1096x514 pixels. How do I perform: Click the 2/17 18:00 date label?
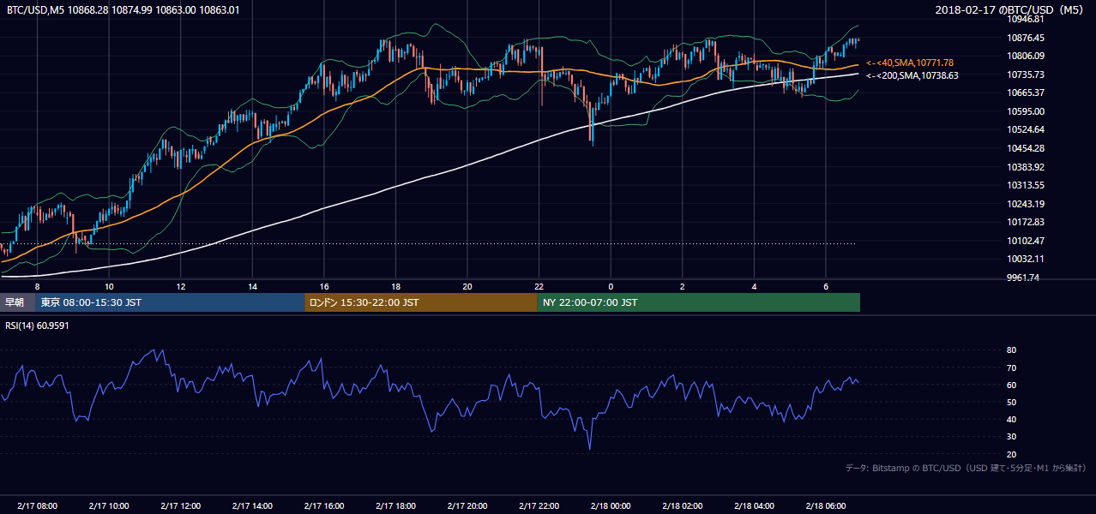395,505
